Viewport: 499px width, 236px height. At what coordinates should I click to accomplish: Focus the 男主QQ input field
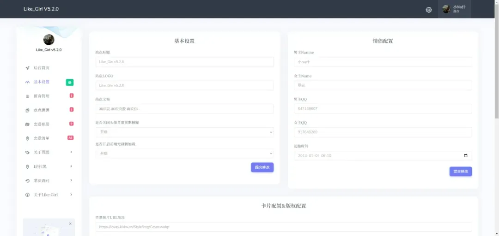click(x=383, y=109)
